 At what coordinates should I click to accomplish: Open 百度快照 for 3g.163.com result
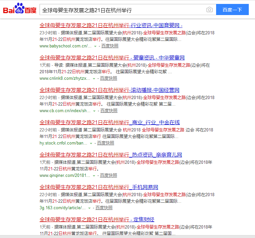104,208
